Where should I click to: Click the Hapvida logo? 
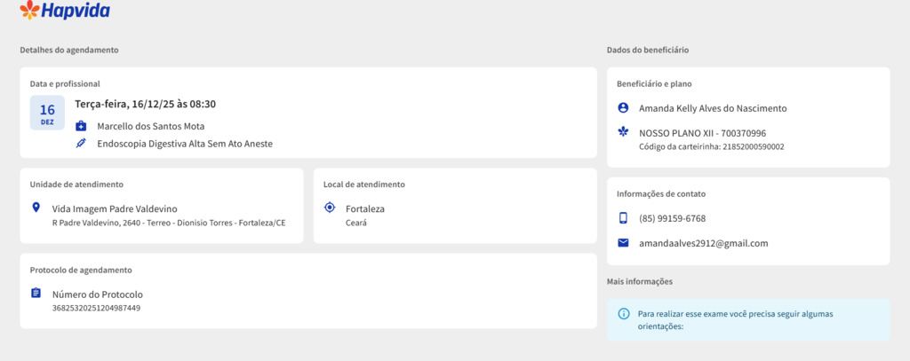point(65,11)
